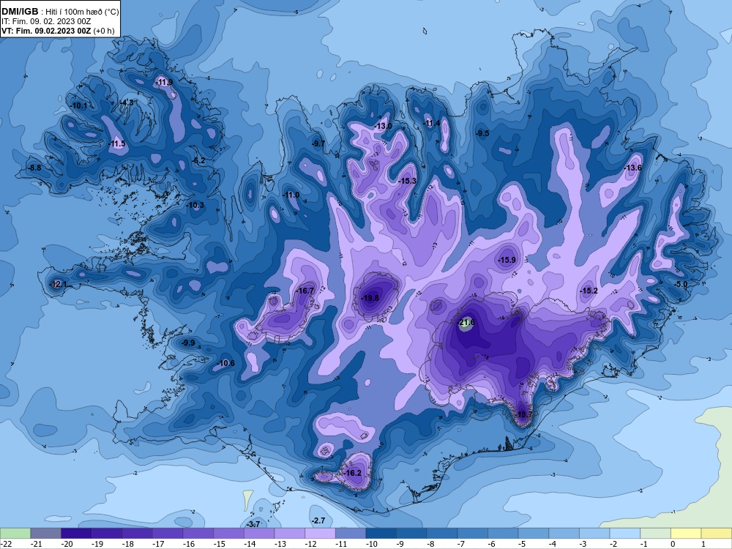
Task: Click the -10.3 temperature label
Action: (x=195, y=205)
